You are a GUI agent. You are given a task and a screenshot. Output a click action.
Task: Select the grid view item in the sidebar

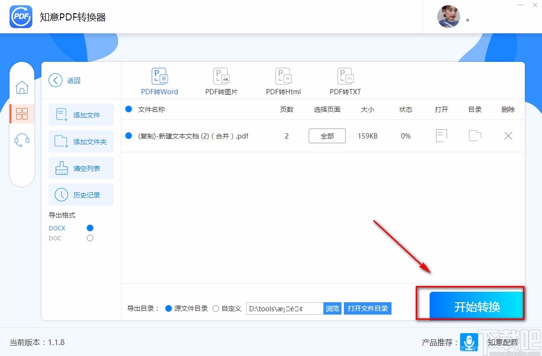coord(22,113)
